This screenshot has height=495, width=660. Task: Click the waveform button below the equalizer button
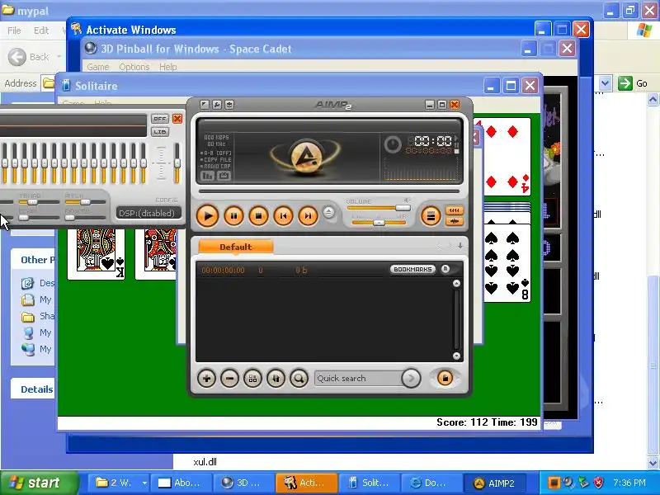point(455,221)
